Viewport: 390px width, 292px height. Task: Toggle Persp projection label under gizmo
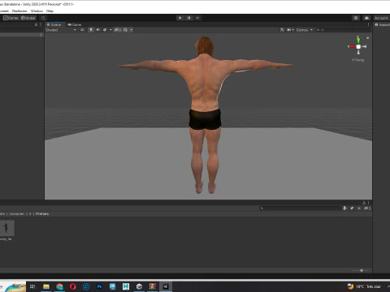tap(357, 60)
